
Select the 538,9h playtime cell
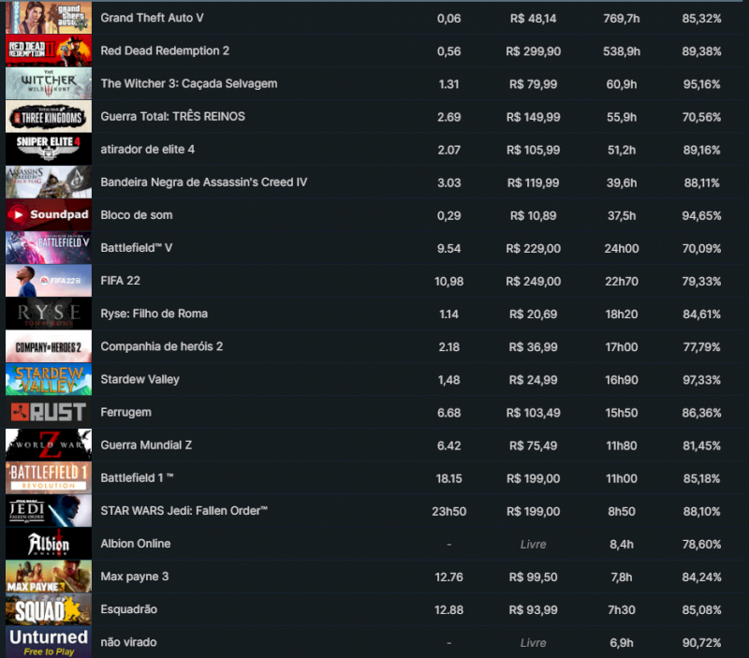pos(621,51)
